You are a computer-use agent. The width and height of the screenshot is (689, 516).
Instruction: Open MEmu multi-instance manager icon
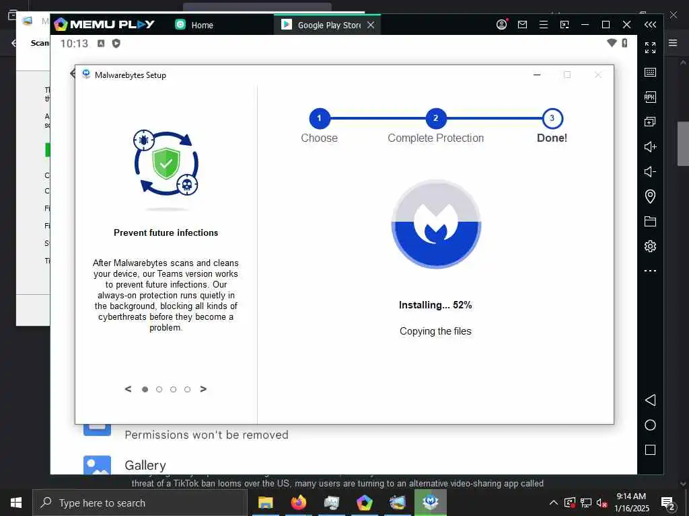651,122
